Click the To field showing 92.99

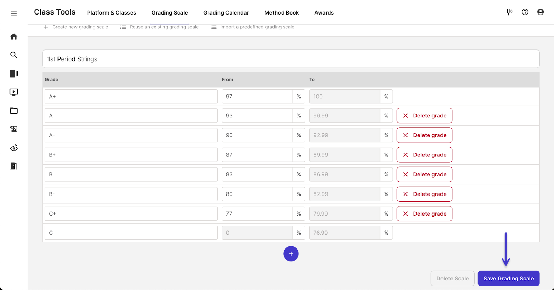click(x=345, y=135)
